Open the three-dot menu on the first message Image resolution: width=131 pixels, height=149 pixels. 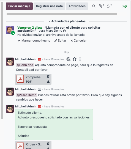[80, 59]
